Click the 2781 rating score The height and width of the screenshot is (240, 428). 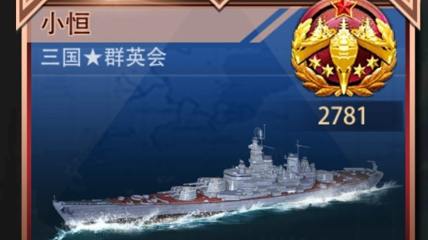coord(342,116)
